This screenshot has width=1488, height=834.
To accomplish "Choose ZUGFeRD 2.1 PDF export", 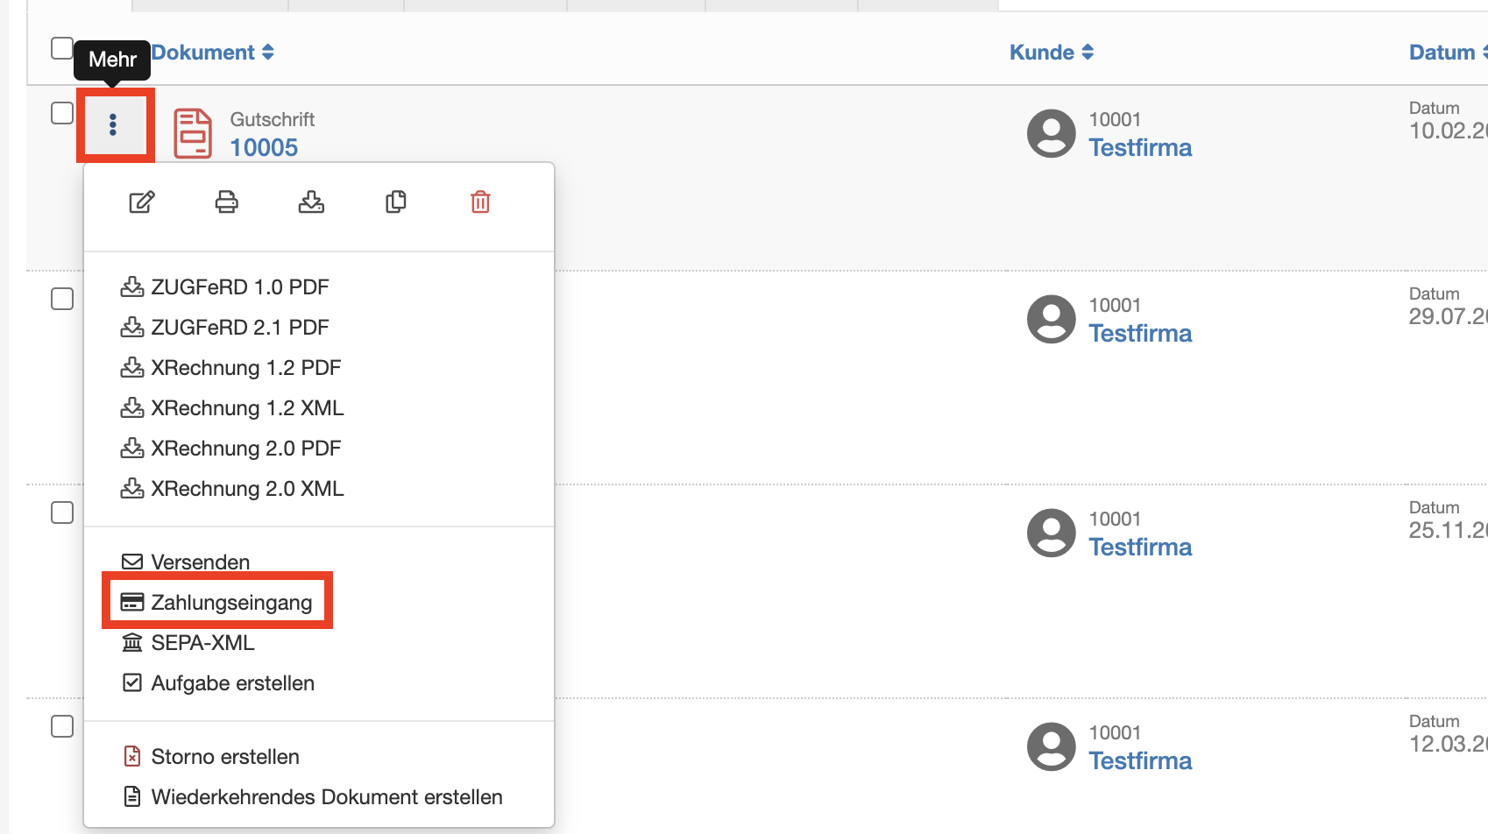I will (x=224, y=328).
